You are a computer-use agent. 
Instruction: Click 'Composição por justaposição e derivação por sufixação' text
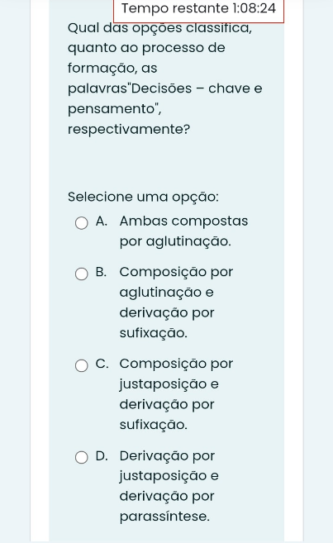176,394
